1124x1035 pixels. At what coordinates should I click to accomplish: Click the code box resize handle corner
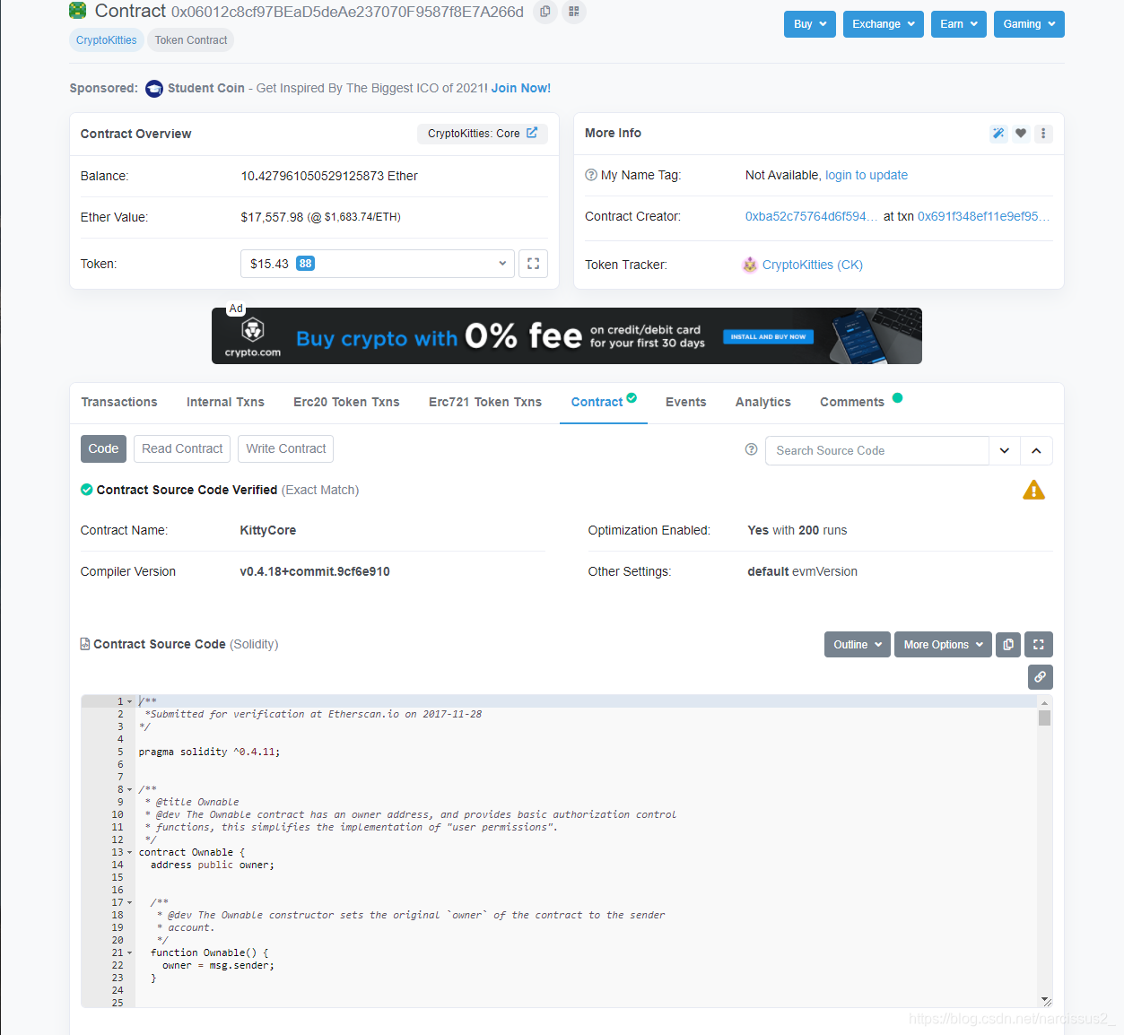pyautogui.click(x=1046, y=1001)
